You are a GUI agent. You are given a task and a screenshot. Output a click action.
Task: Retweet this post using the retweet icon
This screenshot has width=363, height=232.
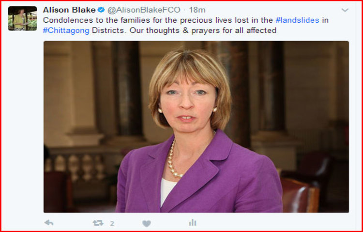(98, 223)
